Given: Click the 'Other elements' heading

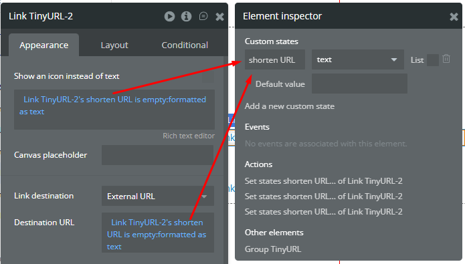Looking at the screenshot, I should [274, 233].
